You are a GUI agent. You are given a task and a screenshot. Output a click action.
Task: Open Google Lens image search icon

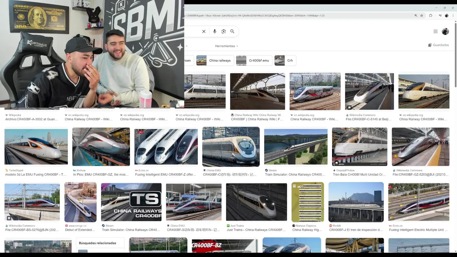224,31
